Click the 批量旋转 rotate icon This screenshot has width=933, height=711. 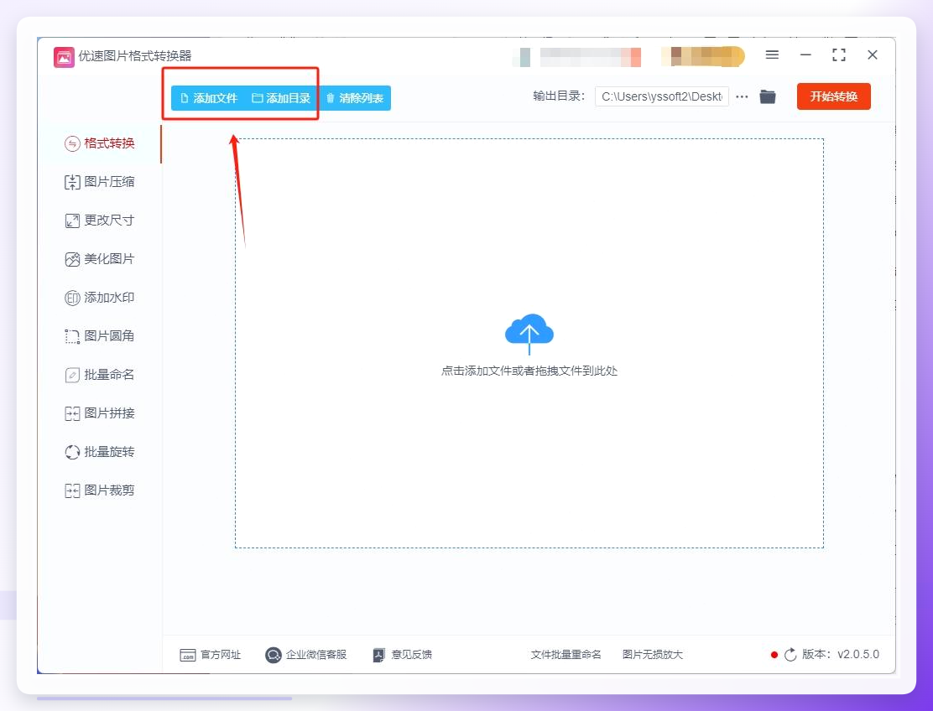72,453
